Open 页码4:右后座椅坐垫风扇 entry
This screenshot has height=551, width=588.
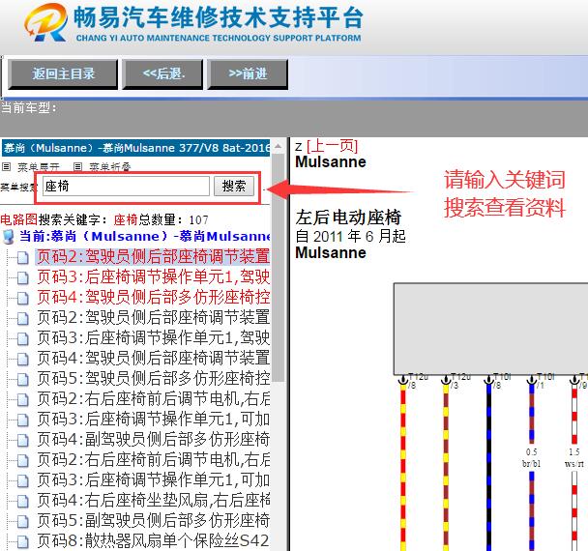(153, 499)
